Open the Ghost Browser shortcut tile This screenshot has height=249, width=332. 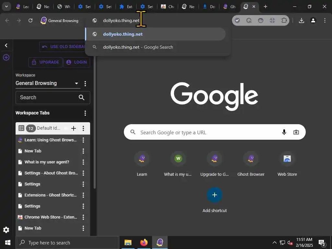pos(251,164)
